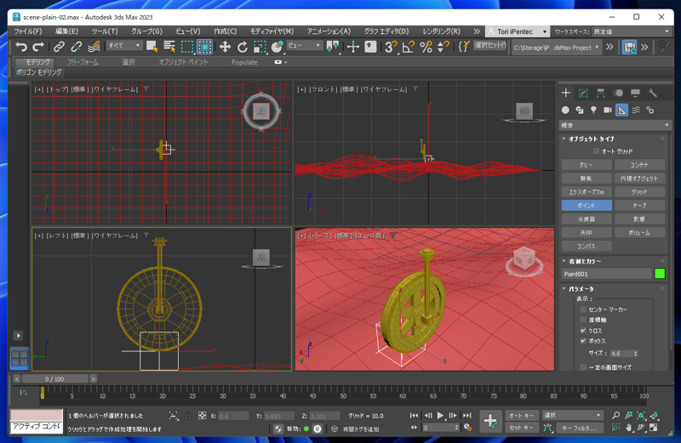Open the Tori iPentec user dropdown

pyautogui.click(x=518, y=31)
